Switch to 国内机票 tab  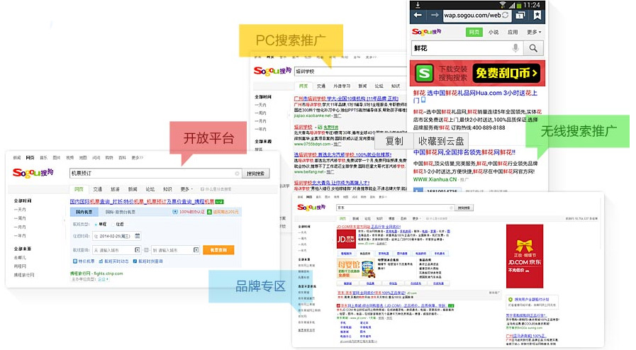click(84, 212)
